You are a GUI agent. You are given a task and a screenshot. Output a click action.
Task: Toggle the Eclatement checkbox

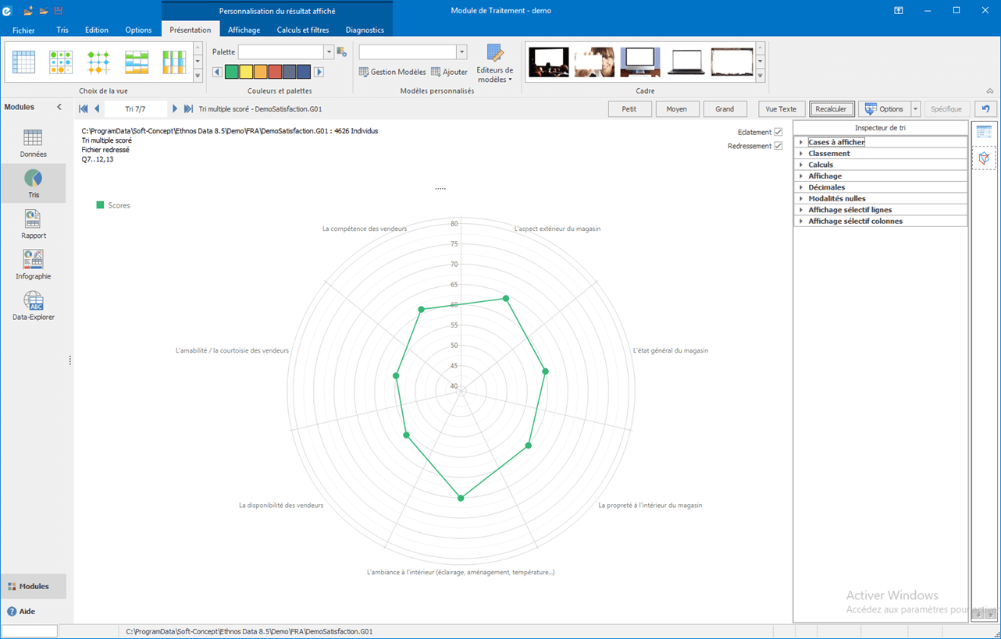point(778,132)
